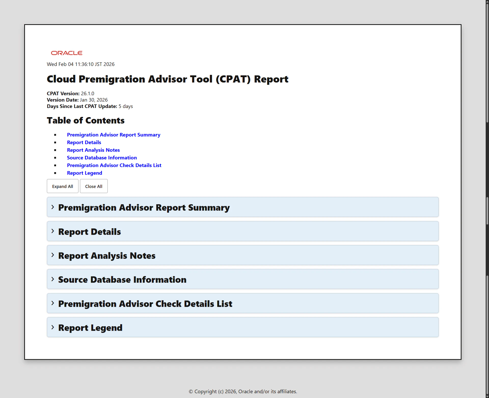Image resolution: width=489 pixels, height=398 pixels.
Task: Expand the Report Details section
Action: click(243, 231)
